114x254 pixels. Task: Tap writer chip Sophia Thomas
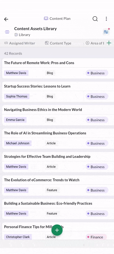tap(17, 96)
